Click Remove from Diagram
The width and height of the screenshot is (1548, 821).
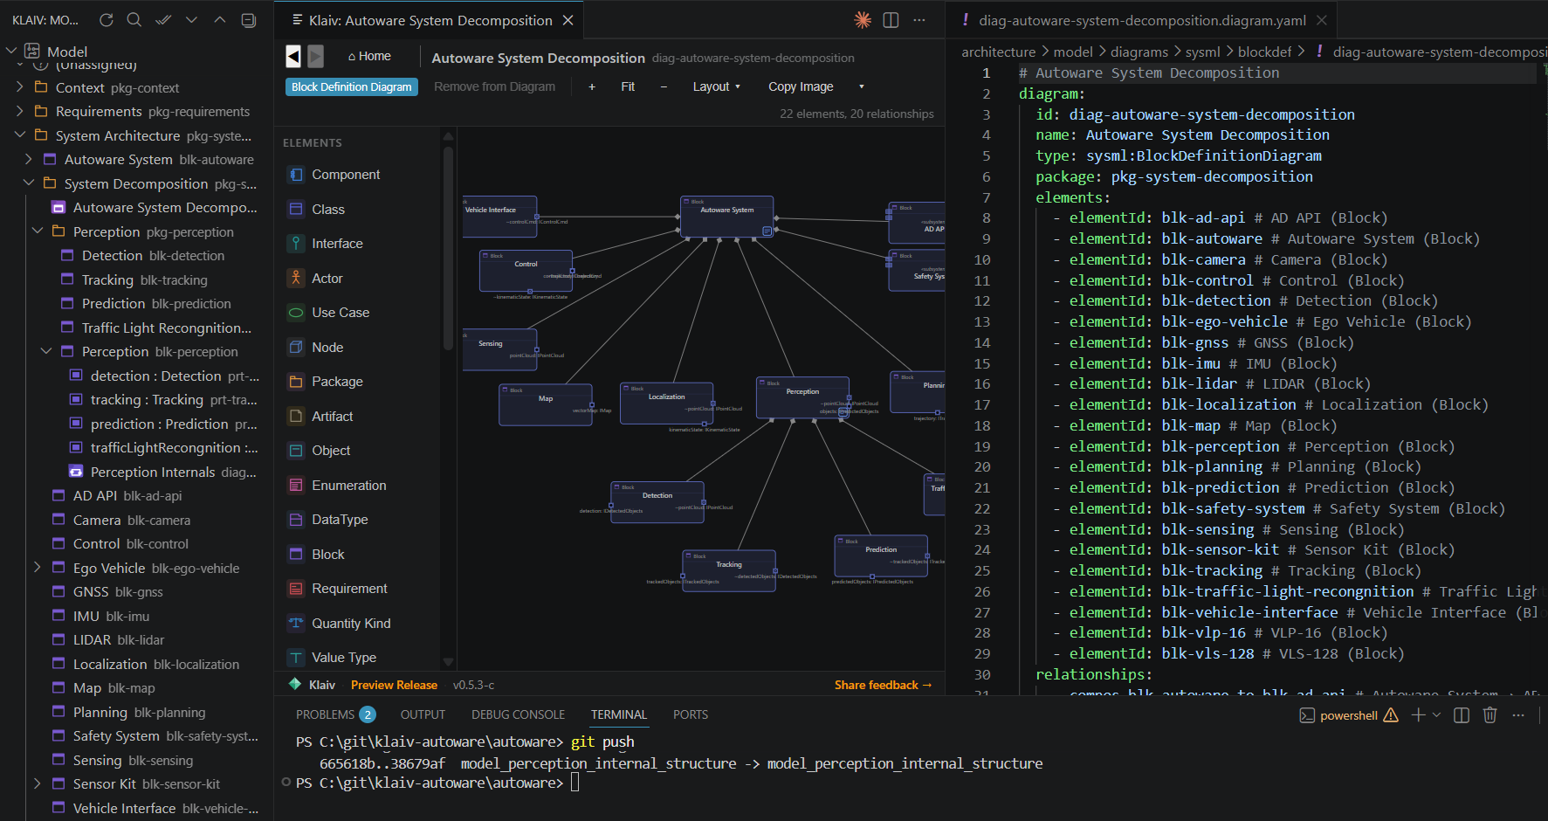pyautogui.click(x=494, y=86)
